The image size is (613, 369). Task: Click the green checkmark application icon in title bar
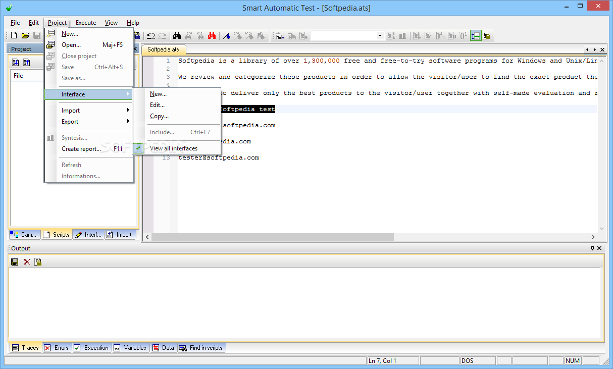9,8
